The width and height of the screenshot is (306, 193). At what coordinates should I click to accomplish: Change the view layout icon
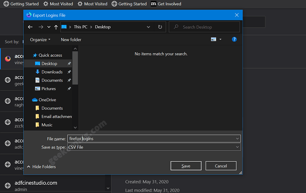(213, 40)
